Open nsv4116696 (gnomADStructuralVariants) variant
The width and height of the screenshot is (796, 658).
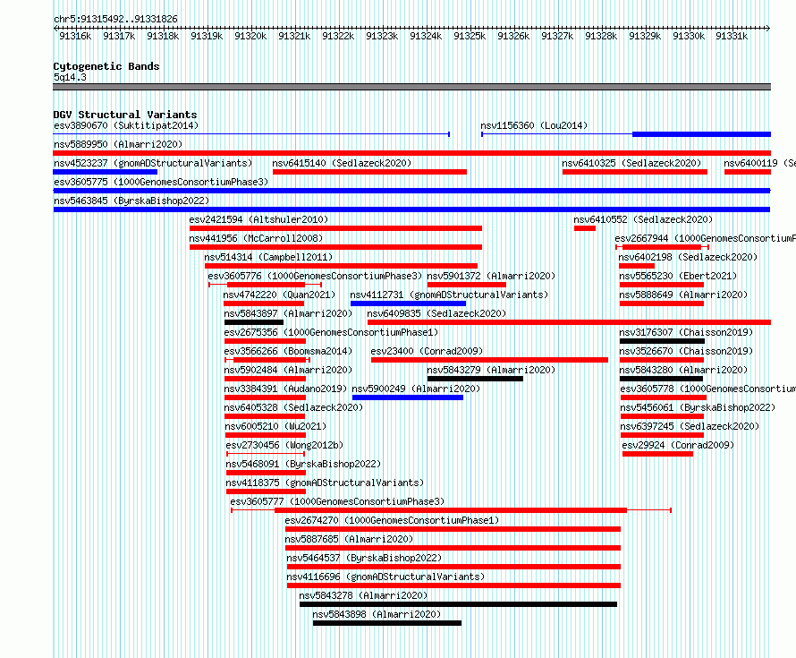click(385, 577)
